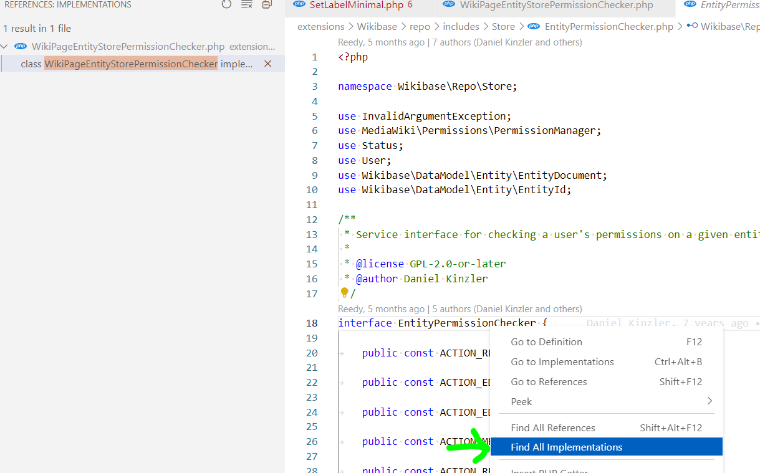
Task: Open the Wikibase breadcrumb item
Action: tap(377, 27)
